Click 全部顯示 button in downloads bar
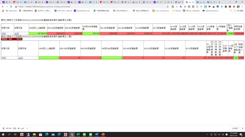 235,128
